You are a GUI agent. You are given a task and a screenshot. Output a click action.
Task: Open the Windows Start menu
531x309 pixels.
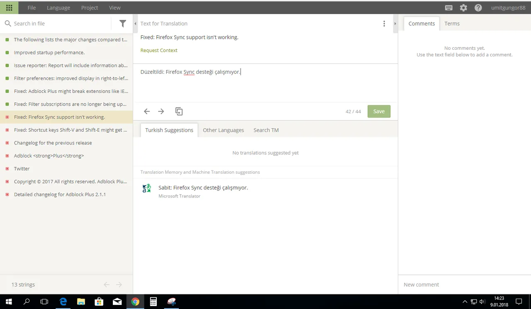(9, 302)
